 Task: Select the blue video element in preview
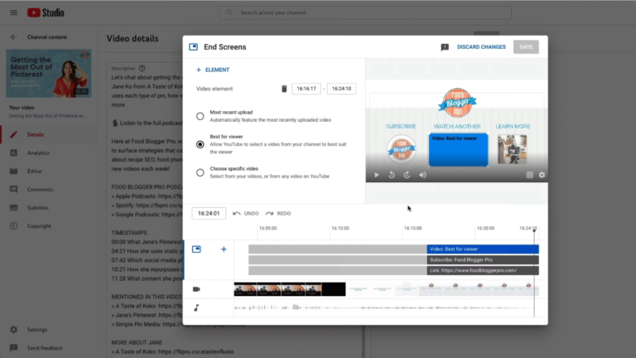(458, 150)
